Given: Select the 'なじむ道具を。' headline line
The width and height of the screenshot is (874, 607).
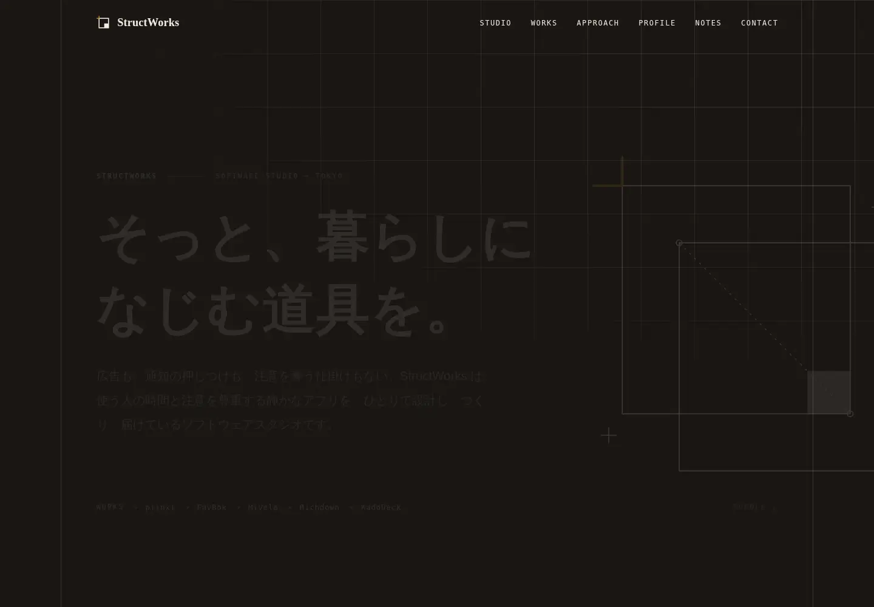Looking at the screenshot, I should (x=274, y=310).
